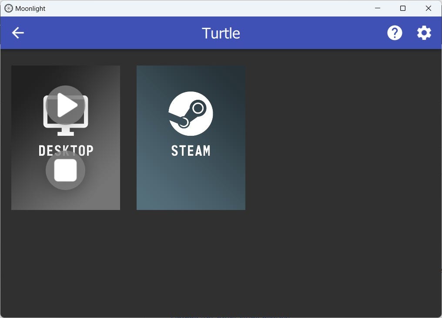Close the Moonlight window
Image resolution: width=442 pixels, height=318 pixels.
[429, 8]
